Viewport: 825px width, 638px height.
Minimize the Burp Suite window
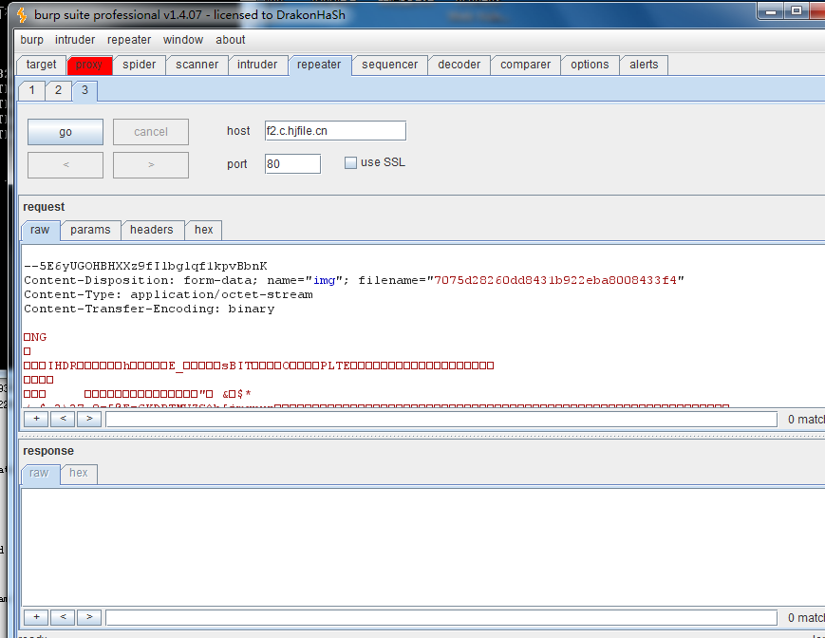772,11
